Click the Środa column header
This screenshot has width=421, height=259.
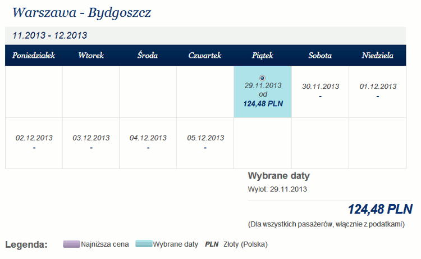pyautogui.click(x=148, y=56)
